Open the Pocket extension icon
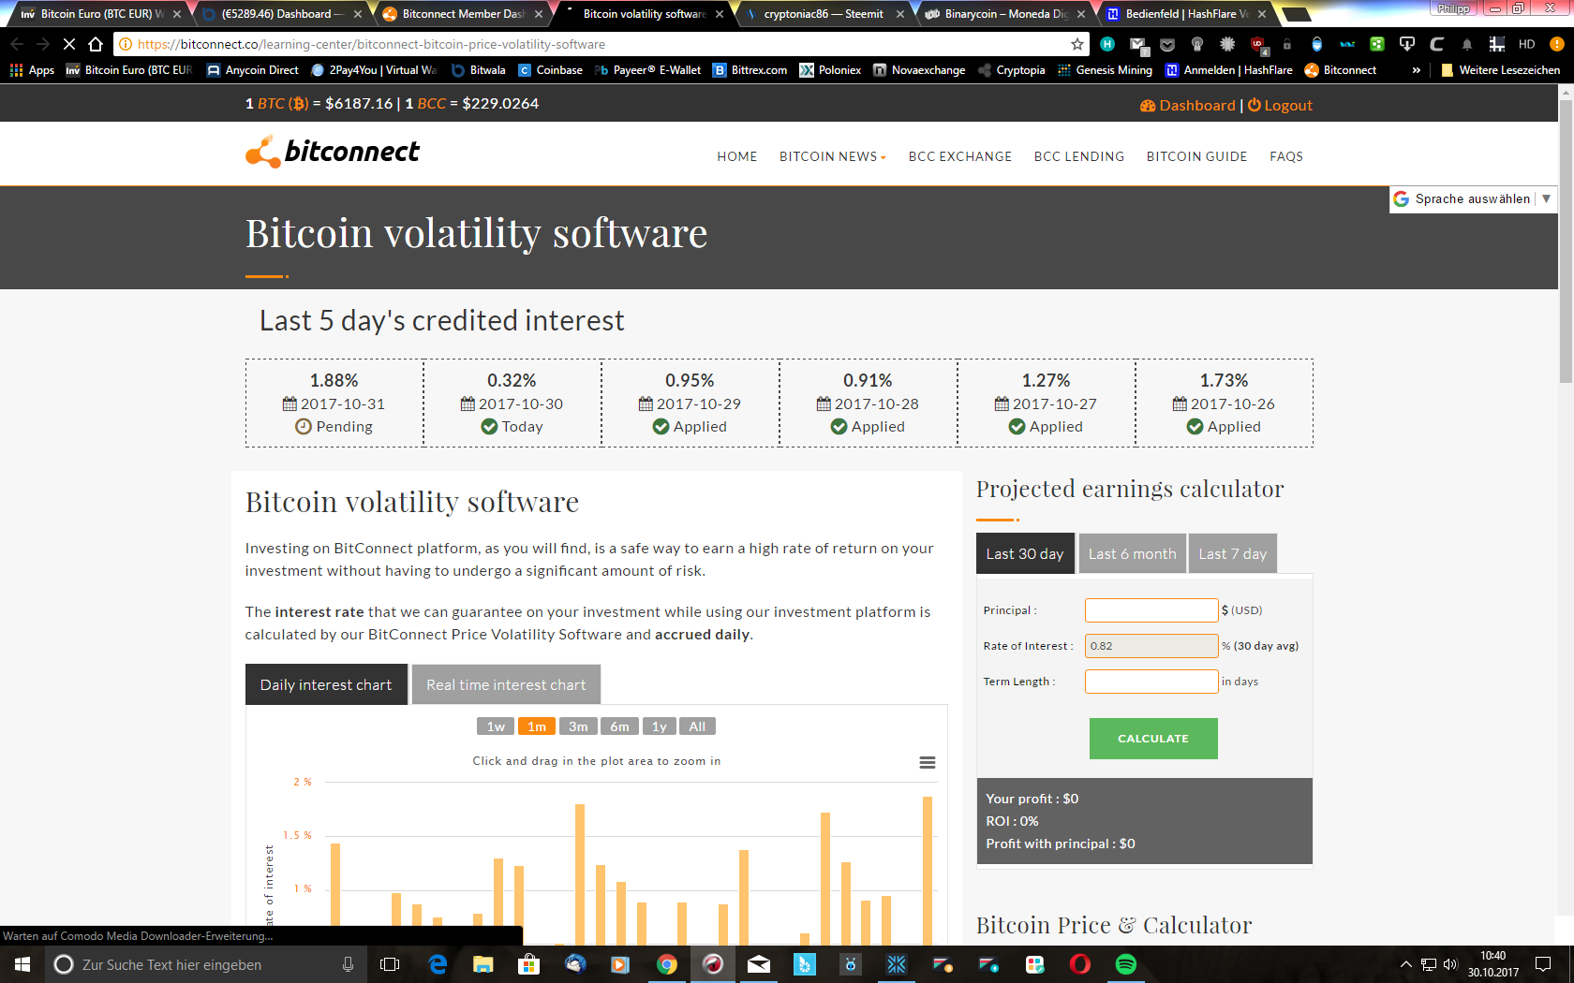This screenshot has height=983, width=1574. point(1167,44)
